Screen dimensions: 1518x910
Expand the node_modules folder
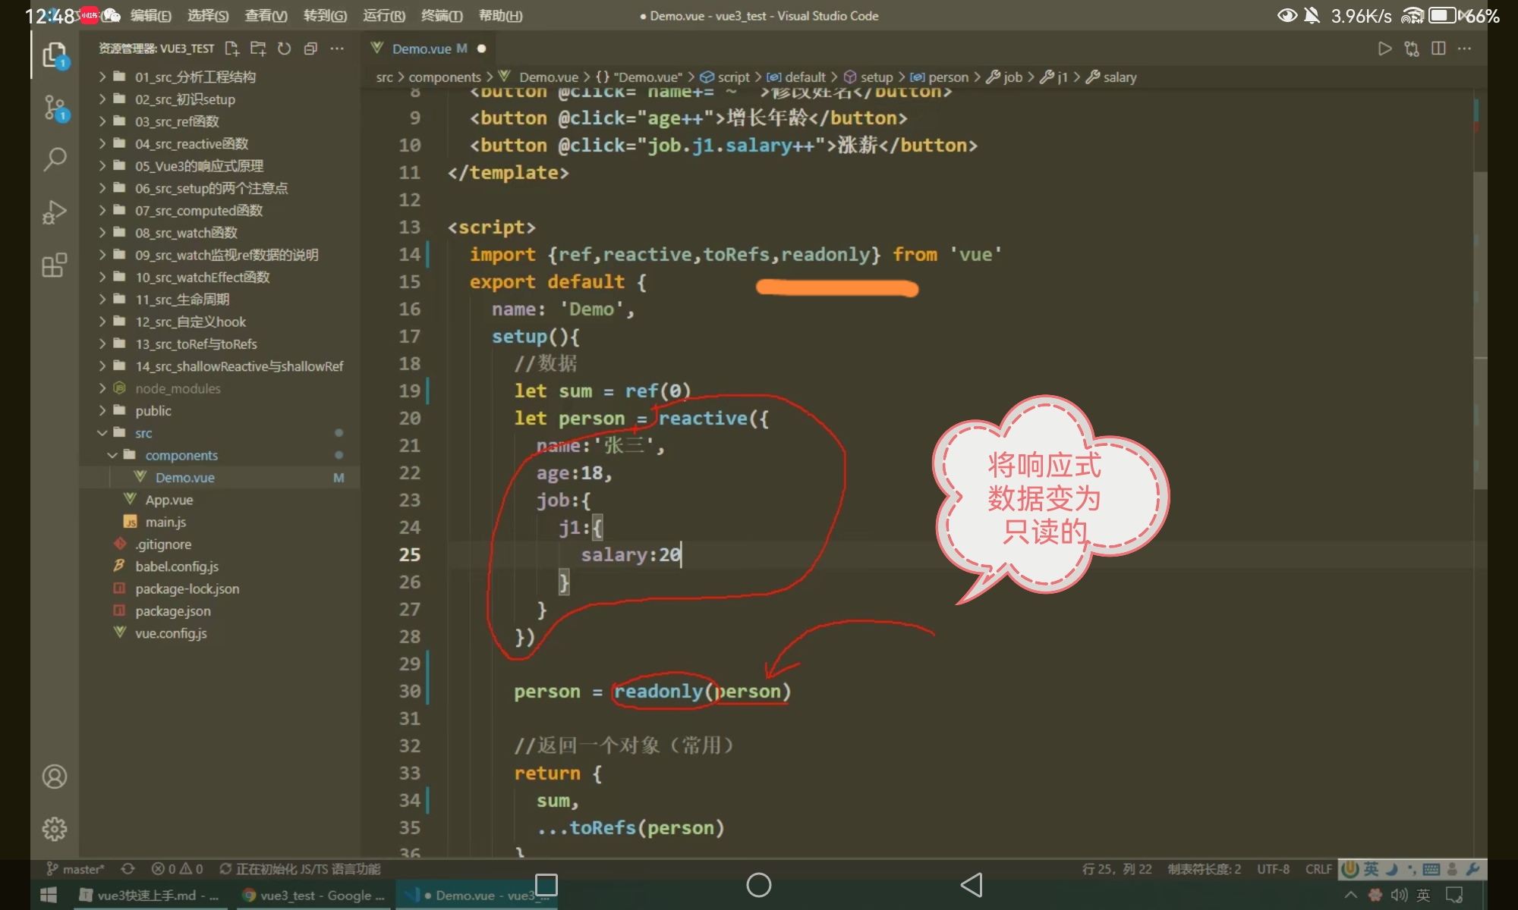(x=178, y=388)
